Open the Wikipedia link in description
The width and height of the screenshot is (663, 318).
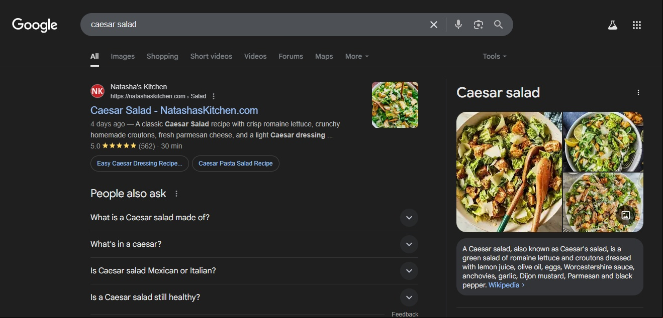tap(507, 285)
